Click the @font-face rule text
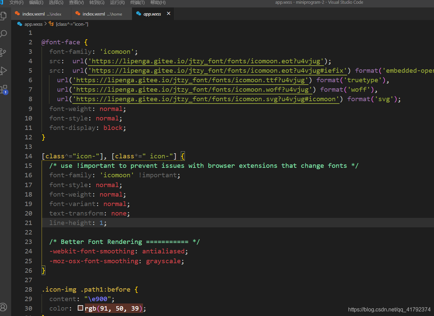The width and height of the screenshot is (434, 316). [x=61, y=42]
